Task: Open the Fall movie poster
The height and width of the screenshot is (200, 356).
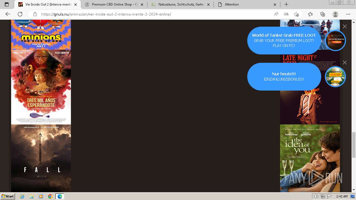Action: click(41, 158)
